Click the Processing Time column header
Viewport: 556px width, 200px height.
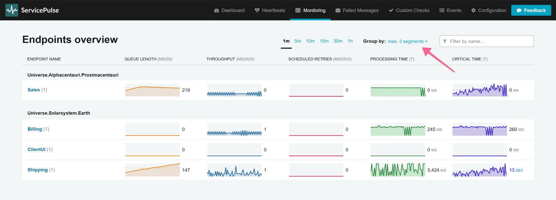coord(392,59)
